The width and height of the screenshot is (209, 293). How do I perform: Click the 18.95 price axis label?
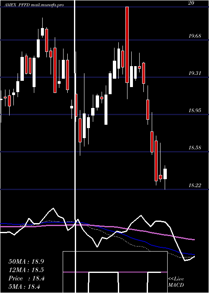(195, 110)
